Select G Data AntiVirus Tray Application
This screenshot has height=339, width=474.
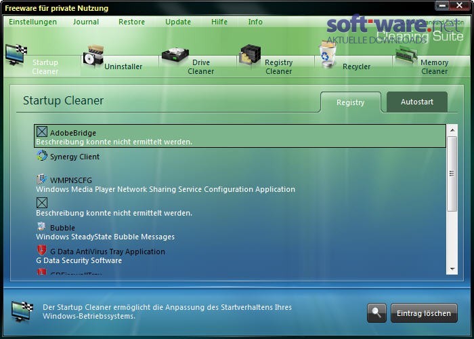(108, 252)
